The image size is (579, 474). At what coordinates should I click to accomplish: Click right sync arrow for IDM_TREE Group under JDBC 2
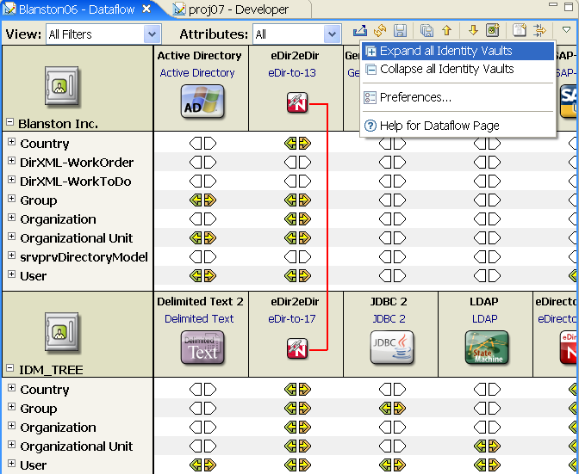[x=399, y=408]
